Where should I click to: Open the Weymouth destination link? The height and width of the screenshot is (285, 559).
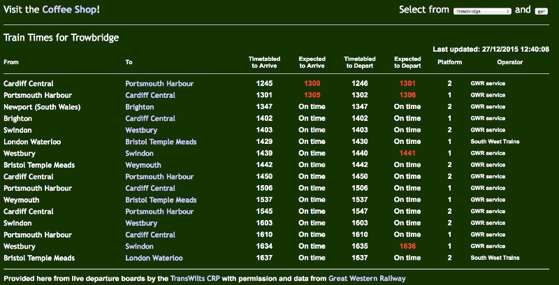(143, 165)
